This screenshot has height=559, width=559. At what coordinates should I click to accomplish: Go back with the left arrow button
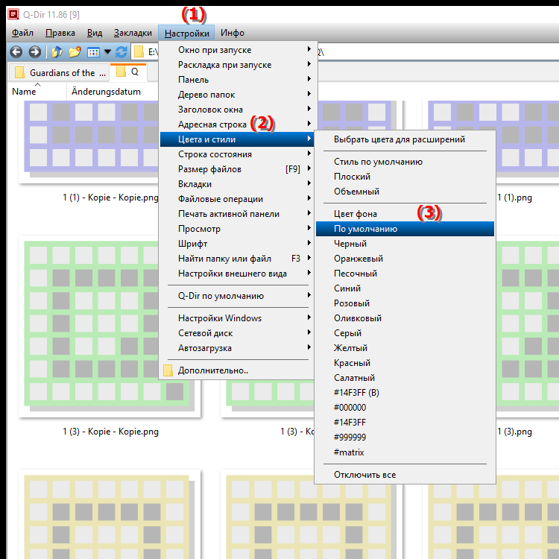(x=16, y=52)
